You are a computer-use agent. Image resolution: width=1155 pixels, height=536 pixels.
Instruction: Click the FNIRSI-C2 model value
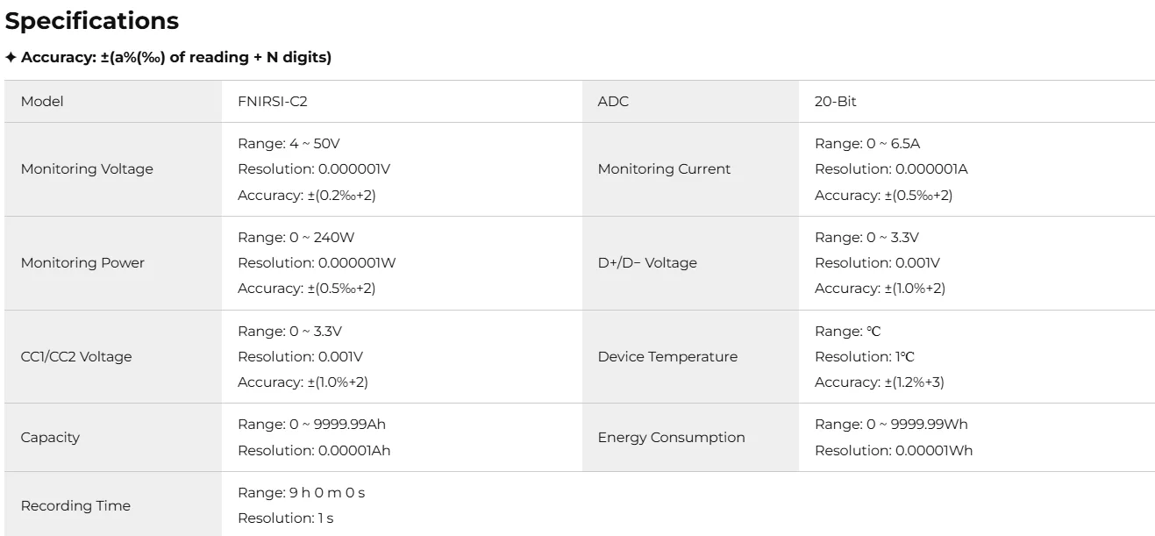273,102
